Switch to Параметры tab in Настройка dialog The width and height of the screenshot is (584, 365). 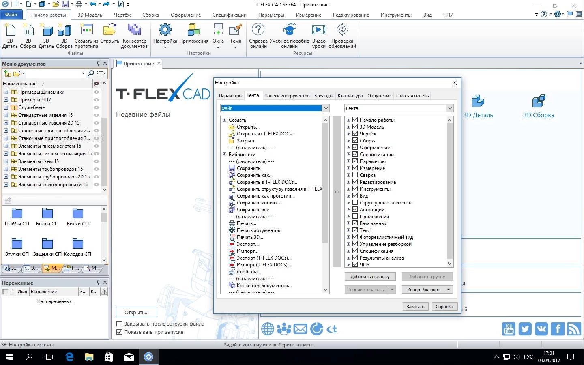(230, 96)
